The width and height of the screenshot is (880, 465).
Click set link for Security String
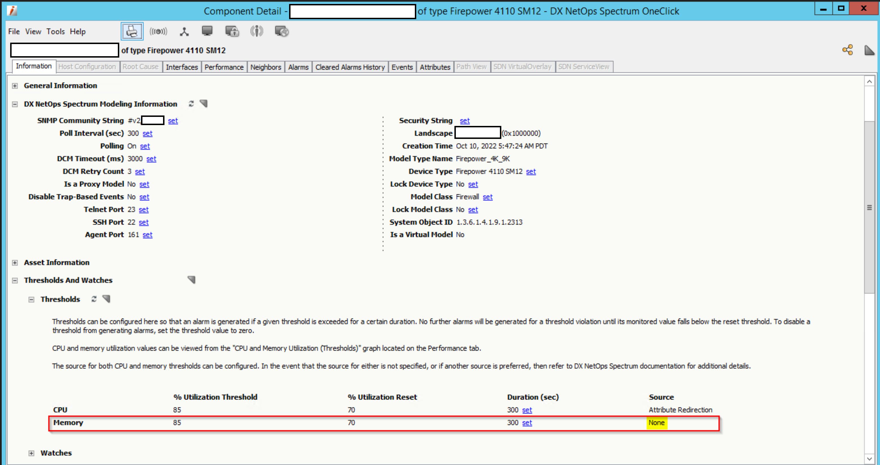coord(465,121)
